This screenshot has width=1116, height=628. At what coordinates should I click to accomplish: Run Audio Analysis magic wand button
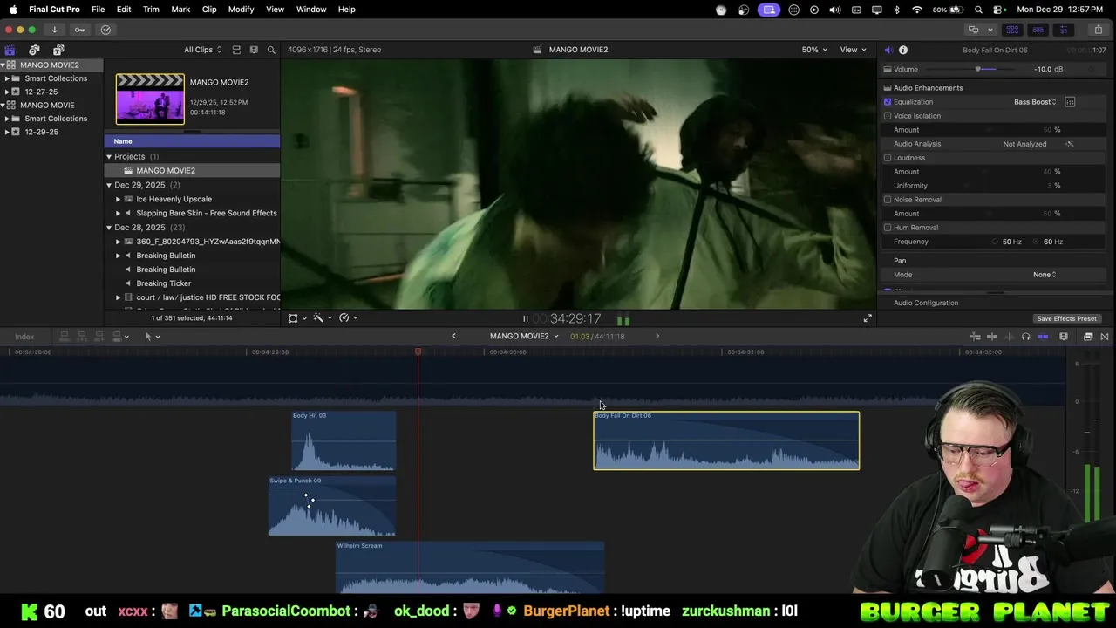pyautogui.click(x=1070, y=144)
